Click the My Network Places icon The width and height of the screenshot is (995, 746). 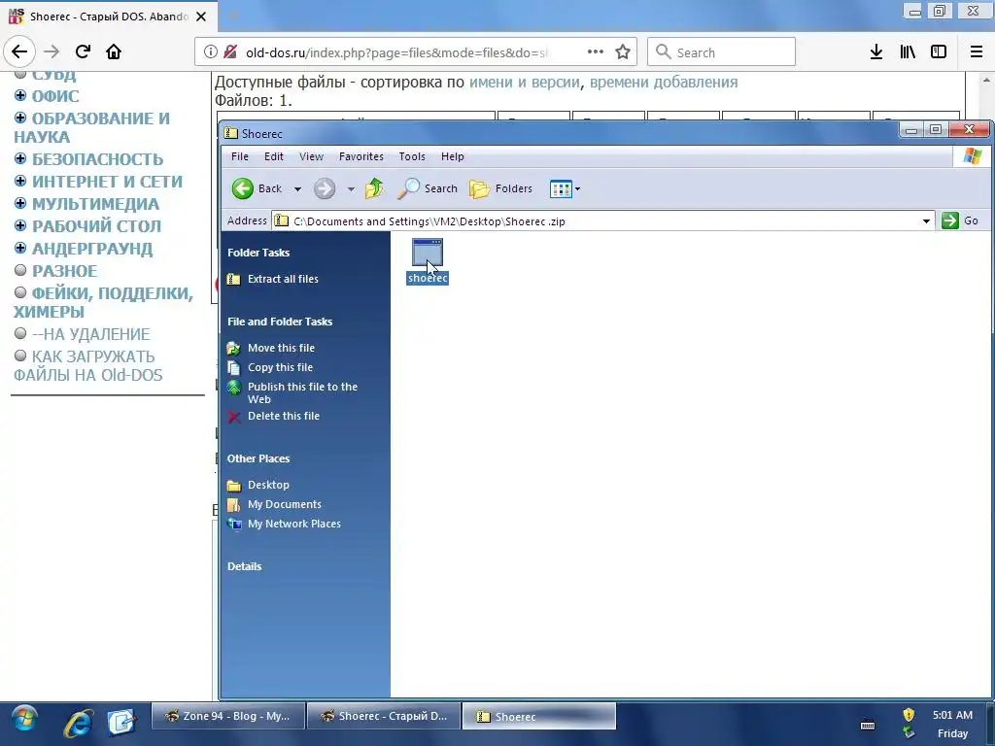coord(234,525)
